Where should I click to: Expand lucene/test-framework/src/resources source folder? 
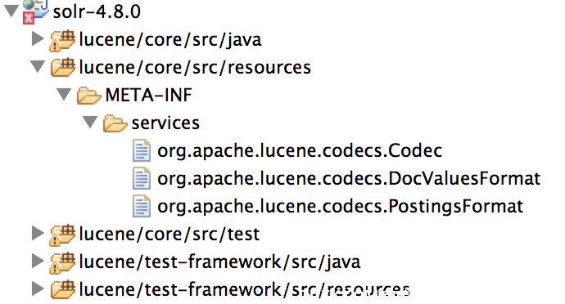coord(38,288)
